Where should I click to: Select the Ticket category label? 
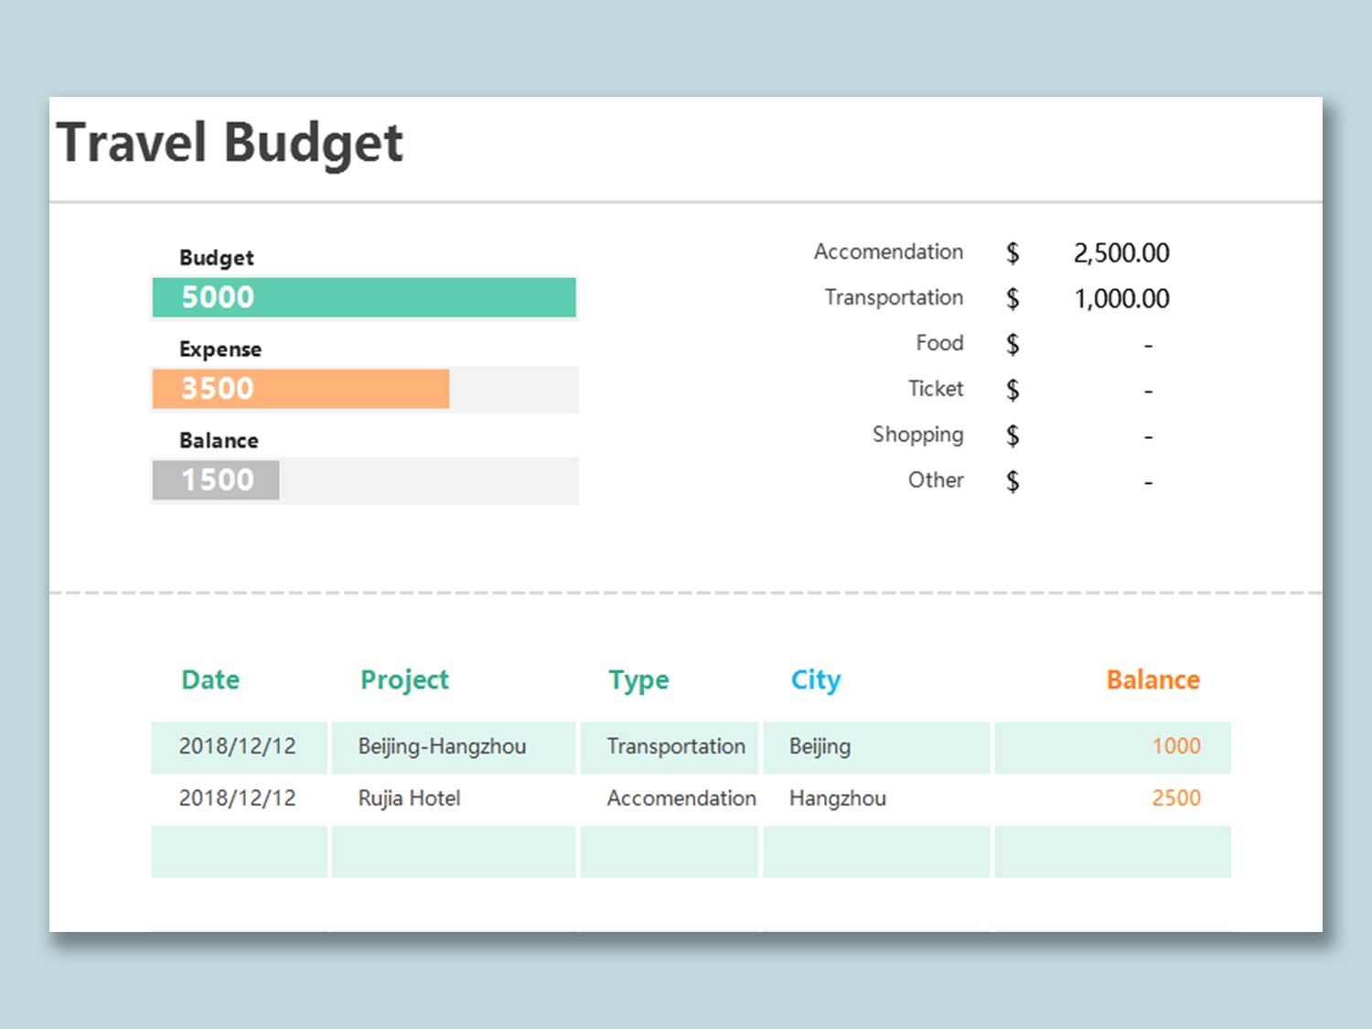(x=935, y=389)
